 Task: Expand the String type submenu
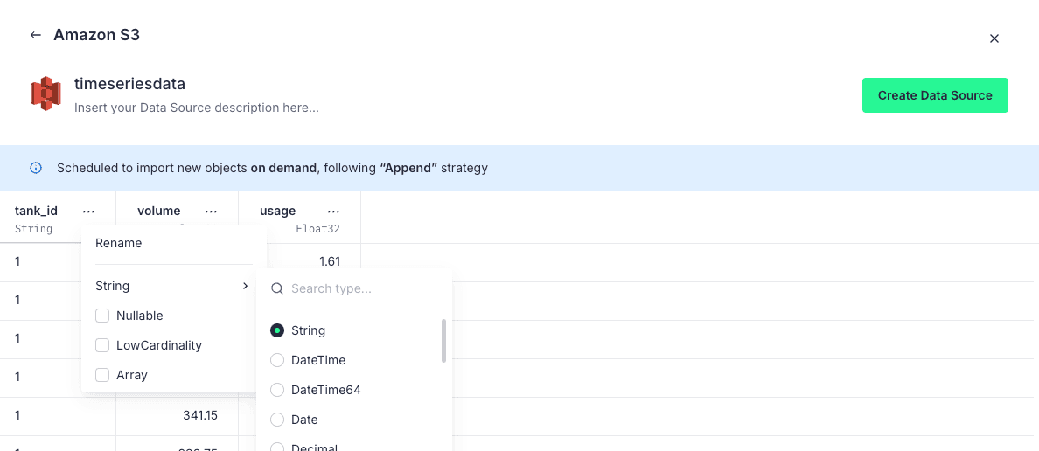(x=172, y=286)
